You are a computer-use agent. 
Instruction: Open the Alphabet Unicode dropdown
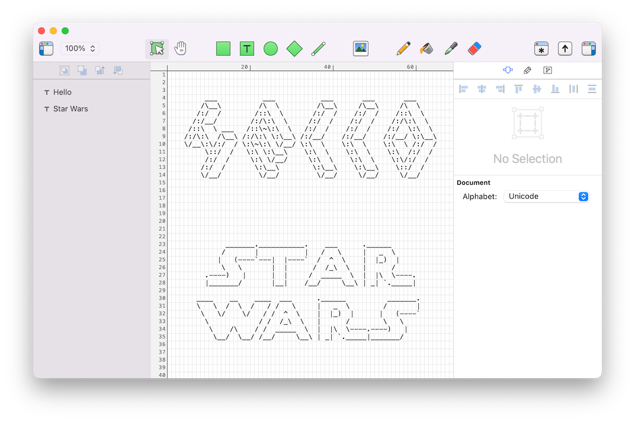point(546,196)
